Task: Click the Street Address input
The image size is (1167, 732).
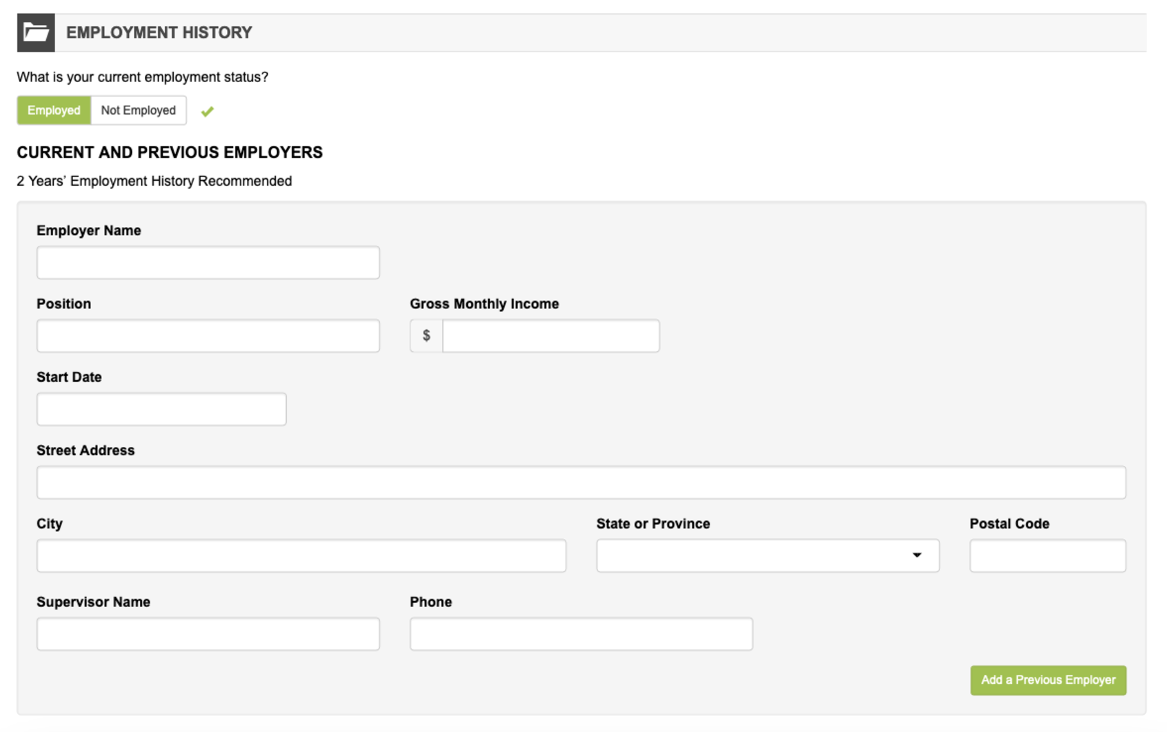Action: coord(581,483)
